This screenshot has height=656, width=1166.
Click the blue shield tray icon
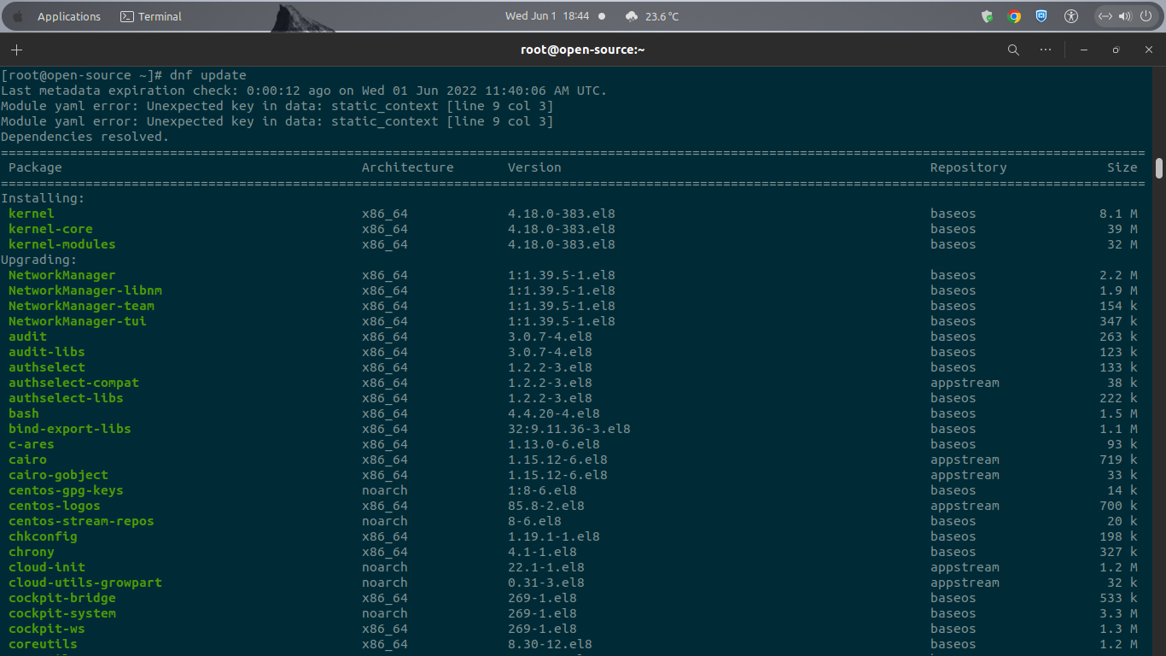(1041, 16)
